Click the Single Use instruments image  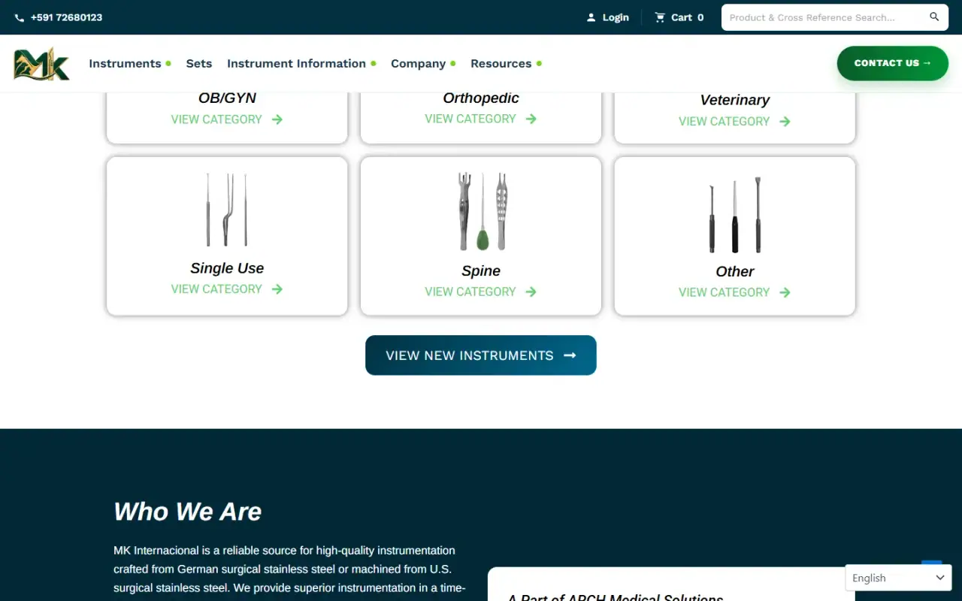227,210
